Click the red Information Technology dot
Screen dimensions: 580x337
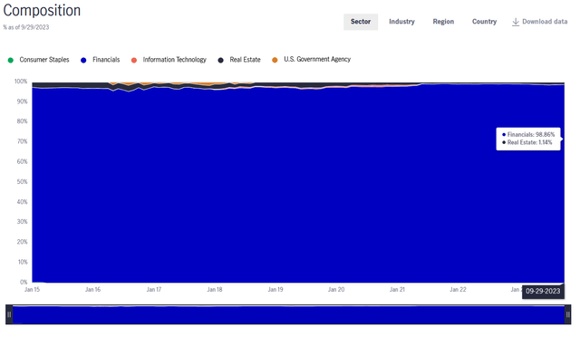[x=134, y=60]
